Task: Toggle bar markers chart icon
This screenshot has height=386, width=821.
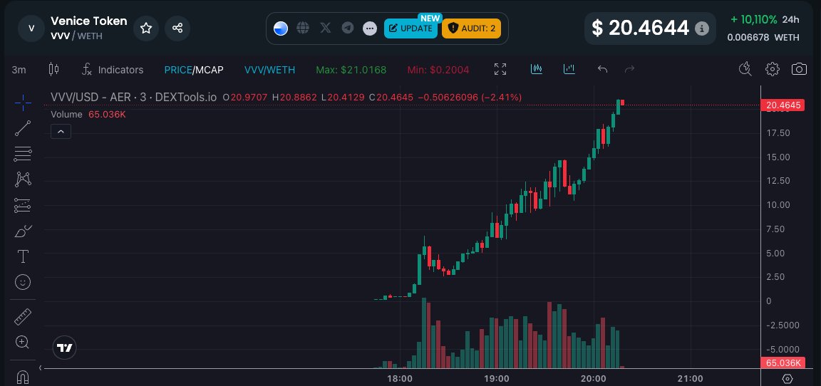Action: [569, 69]
